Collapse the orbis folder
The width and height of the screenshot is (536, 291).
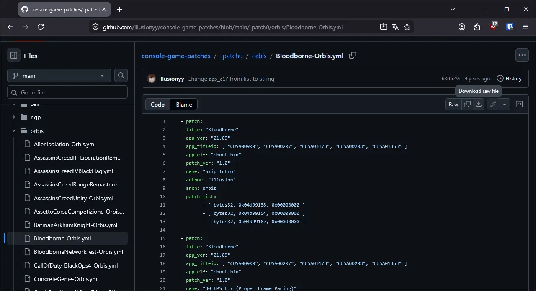(x=14, y=130)
